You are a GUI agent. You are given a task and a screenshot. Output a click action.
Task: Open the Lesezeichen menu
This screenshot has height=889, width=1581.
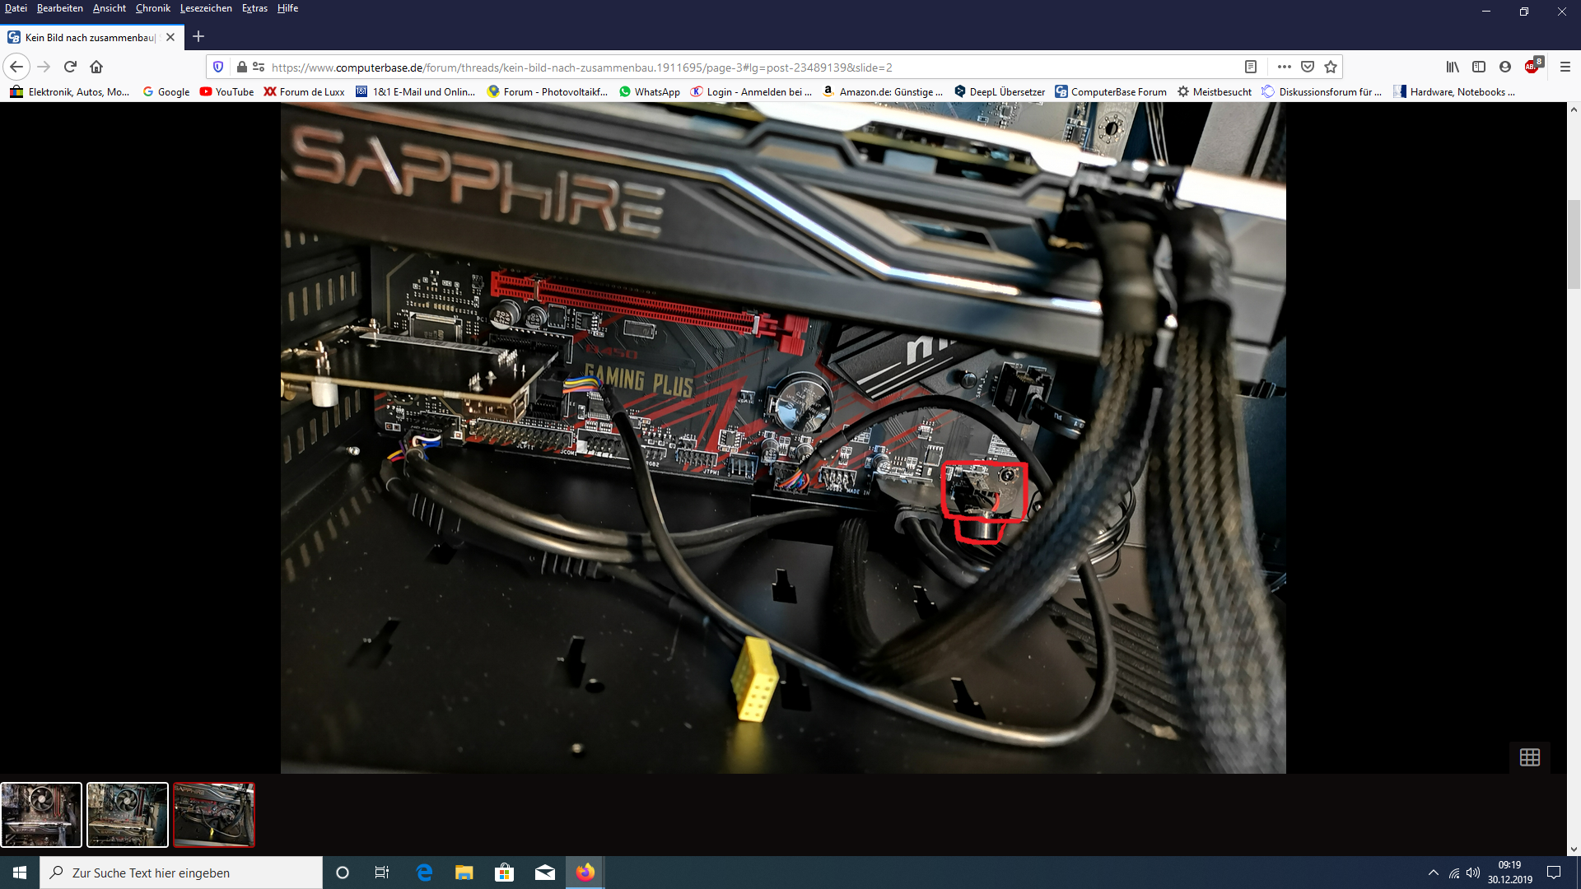point(206,8)
